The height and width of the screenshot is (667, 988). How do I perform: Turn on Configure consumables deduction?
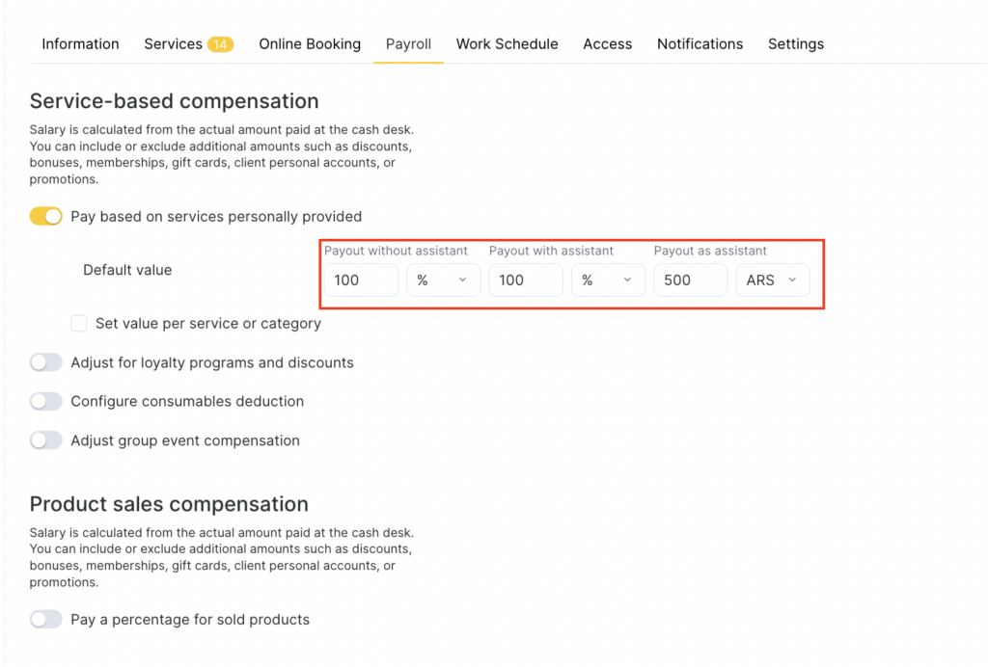[x=46, y=402]
